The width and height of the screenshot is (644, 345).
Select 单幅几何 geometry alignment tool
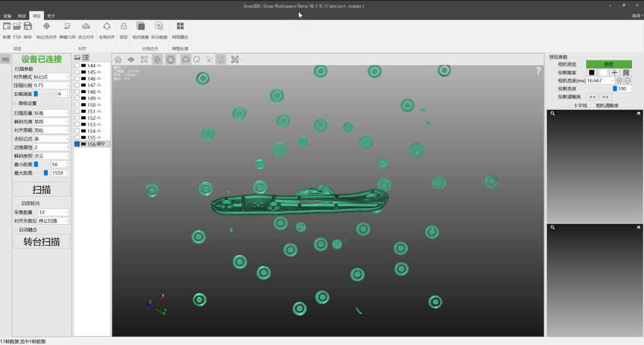pos(67,27)
